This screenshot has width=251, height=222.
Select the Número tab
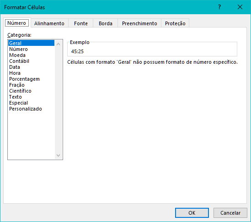click(17, 23)
